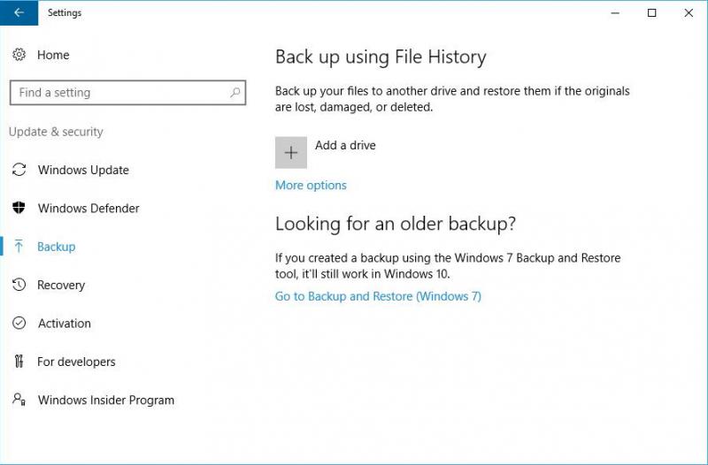Open the For developers section
This screenshot has height=465, width=708.
pyautogui.click(x=76, y=362)
